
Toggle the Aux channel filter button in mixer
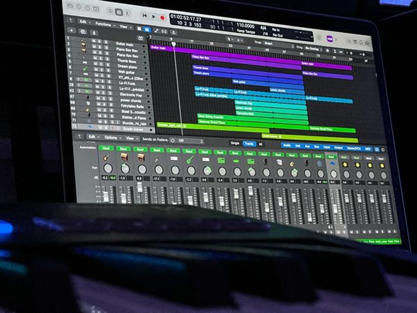[307, 146]
